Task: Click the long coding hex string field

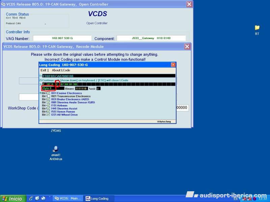Action: coord(109,76)
